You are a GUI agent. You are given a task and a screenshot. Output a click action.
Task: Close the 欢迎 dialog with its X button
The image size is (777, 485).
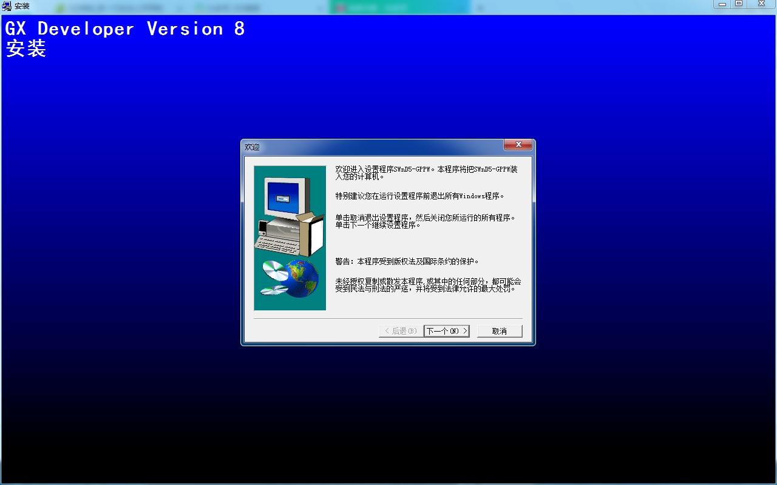coord(518,145)
